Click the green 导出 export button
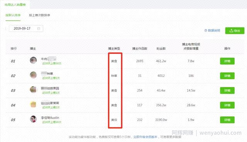247x142 pixels. click(x=235, y=31)
